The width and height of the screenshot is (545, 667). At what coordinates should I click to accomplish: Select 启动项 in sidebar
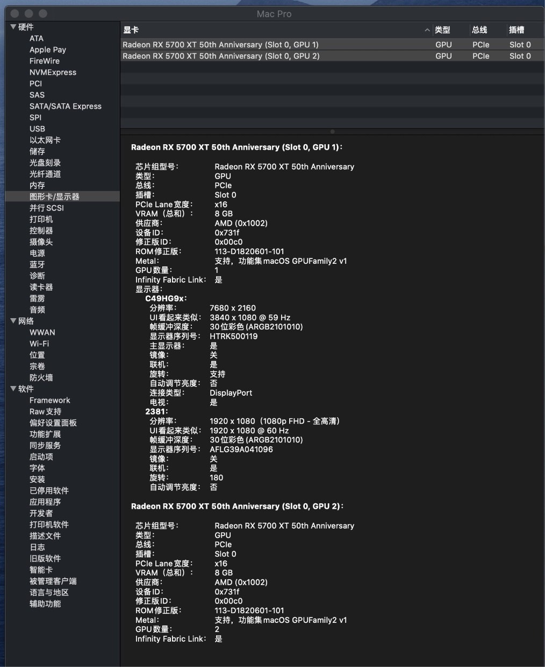[x=41, y=457]
